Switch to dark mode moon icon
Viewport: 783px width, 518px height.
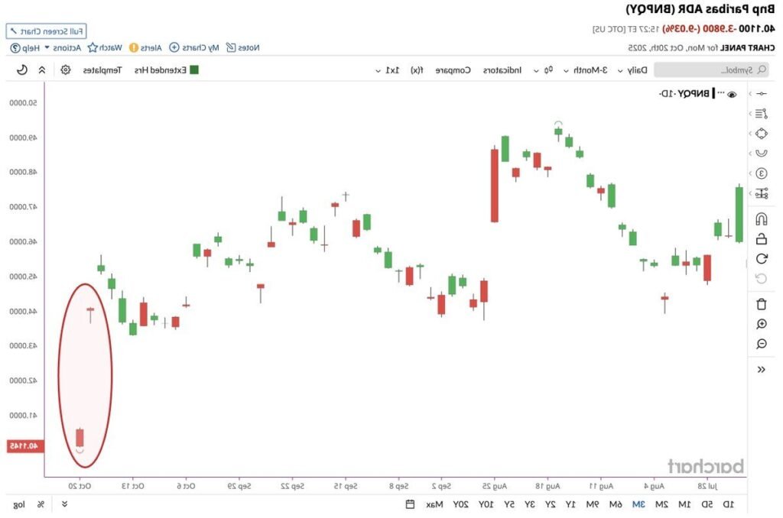click(x=22, y=70)
